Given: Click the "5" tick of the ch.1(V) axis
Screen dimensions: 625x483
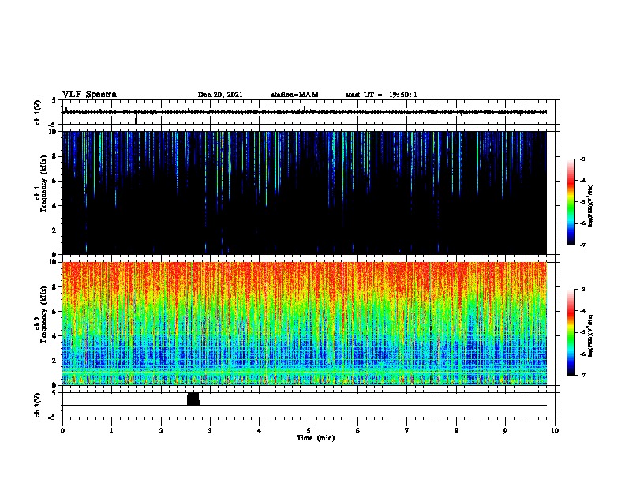Looking at the screenshot, I should (54, 100).
